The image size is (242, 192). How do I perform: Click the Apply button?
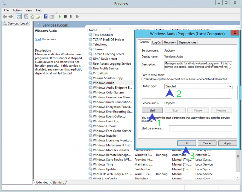(x=227, y=143)
